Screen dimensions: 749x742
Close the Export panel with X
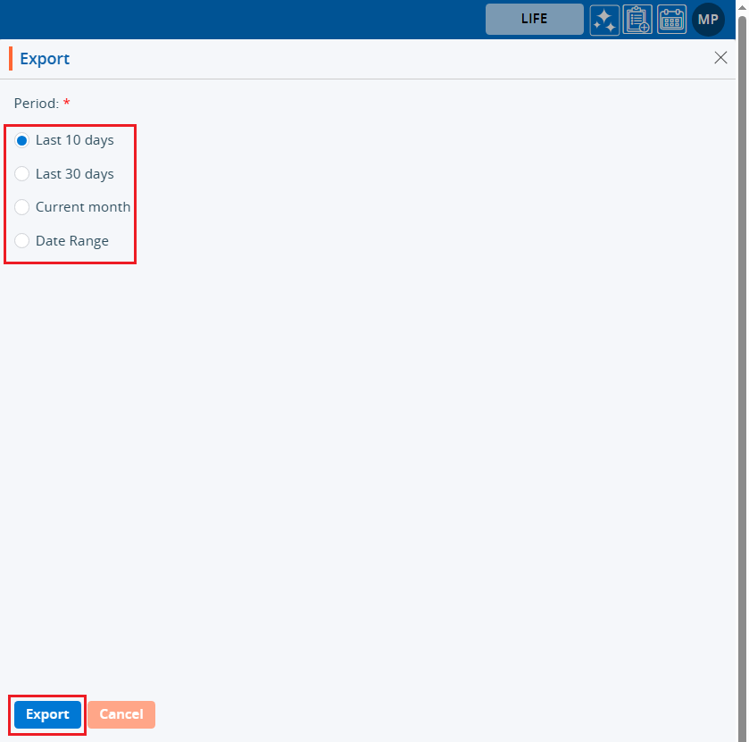coord(720,58)
